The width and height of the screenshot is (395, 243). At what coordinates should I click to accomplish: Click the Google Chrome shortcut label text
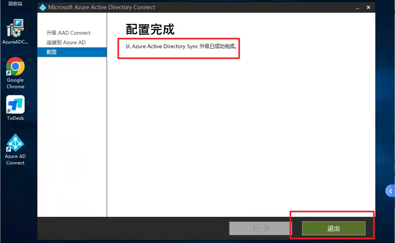coord(15,83)
